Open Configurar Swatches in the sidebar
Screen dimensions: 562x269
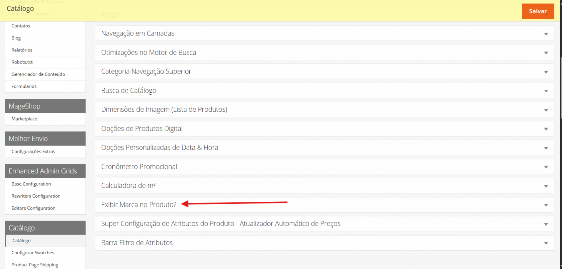tap(33, 253)
